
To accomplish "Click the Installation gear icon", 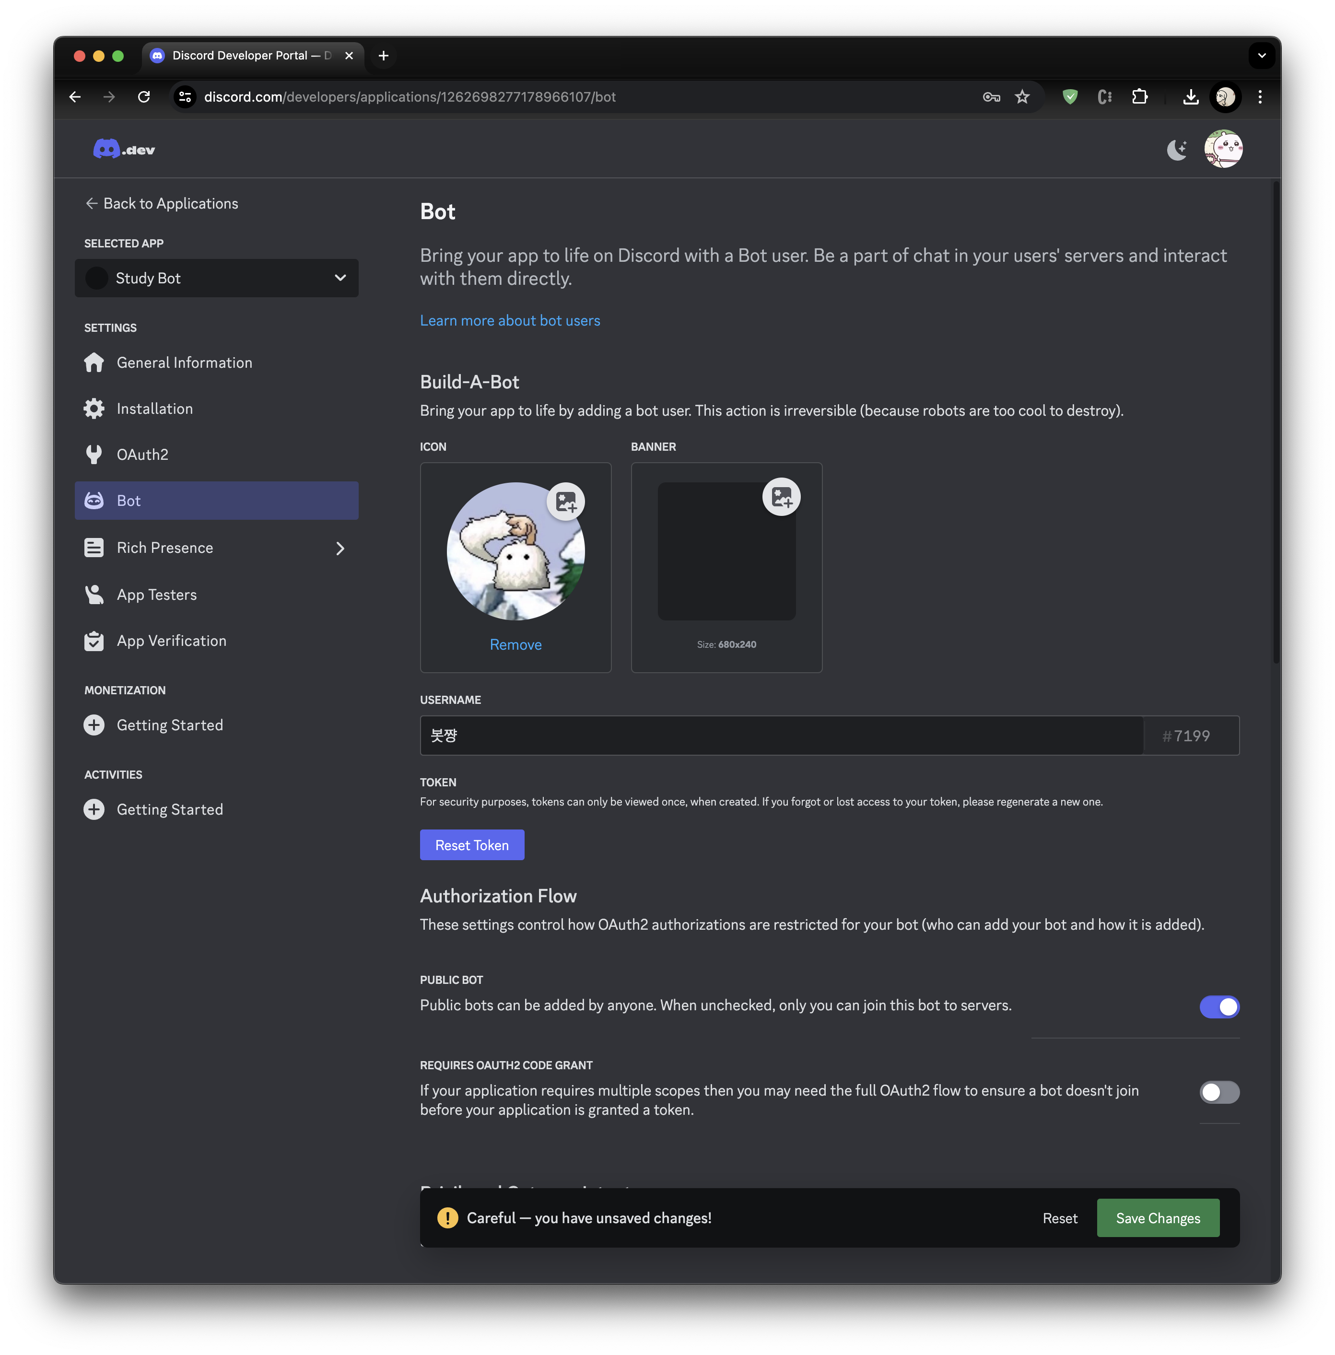I will pos(94,409).
